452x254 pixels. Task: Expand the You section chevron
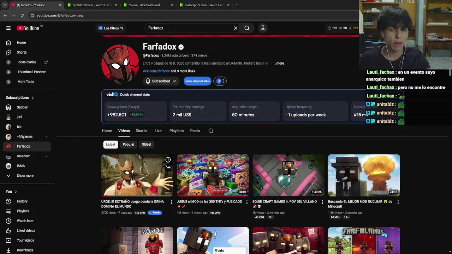coord(16,192)
